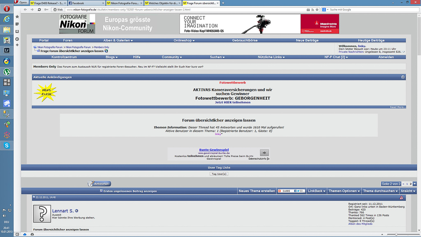
Task: Open File Explorer from the taskbar
Action: point(7,30)
